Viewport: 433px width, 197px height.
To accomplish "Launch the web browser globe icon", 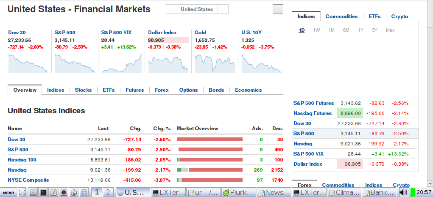I will point(74,192).
